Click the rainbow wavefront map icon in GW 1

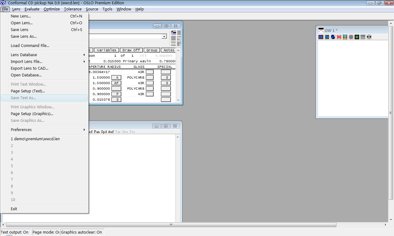coord(345,37)
